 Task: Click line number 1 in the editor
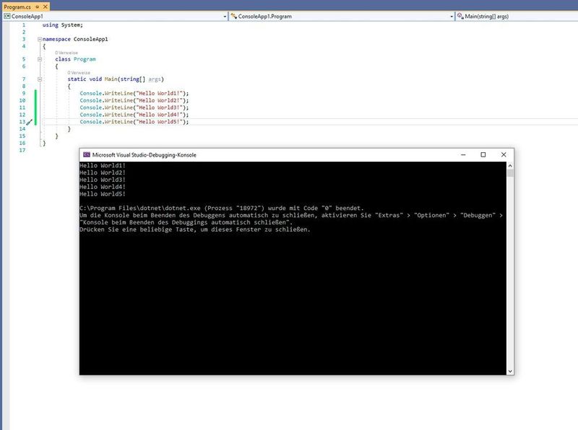click(24, 25)
